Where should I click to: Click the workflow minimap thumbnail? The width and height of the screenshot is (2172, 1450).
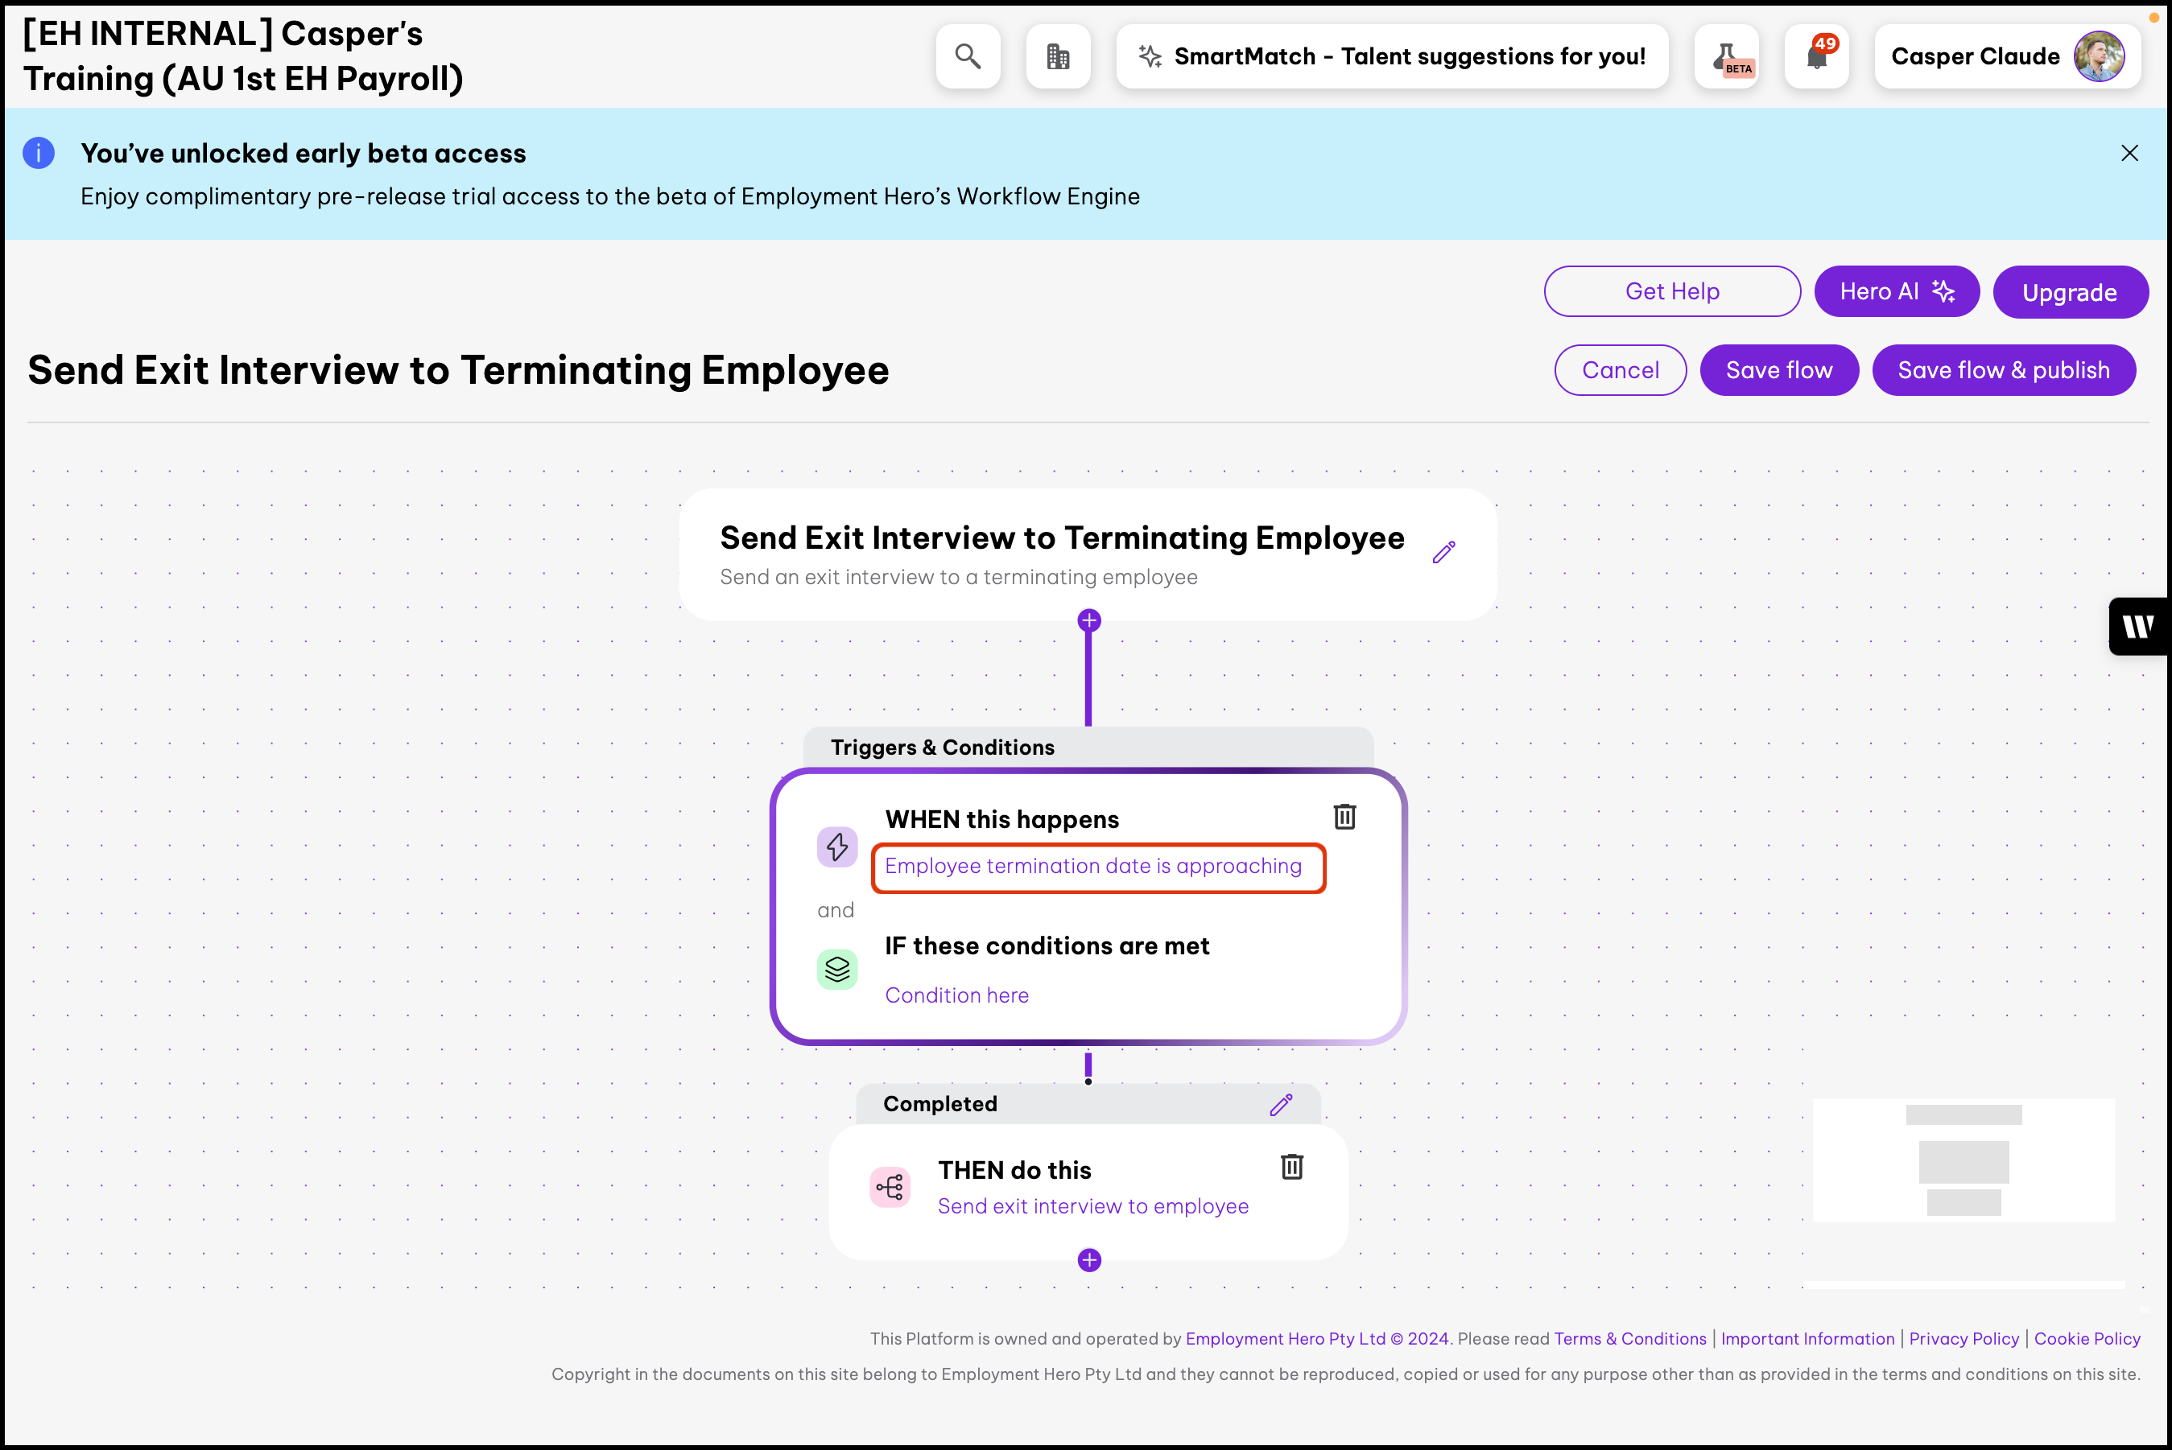(1963, 1160)
